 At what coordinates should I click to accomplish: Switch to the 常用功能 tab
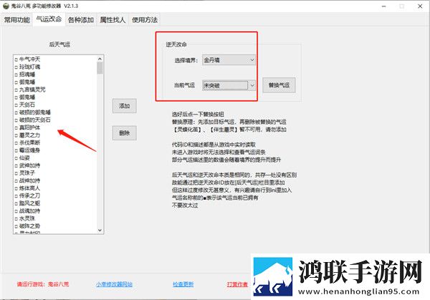[17, 20]
